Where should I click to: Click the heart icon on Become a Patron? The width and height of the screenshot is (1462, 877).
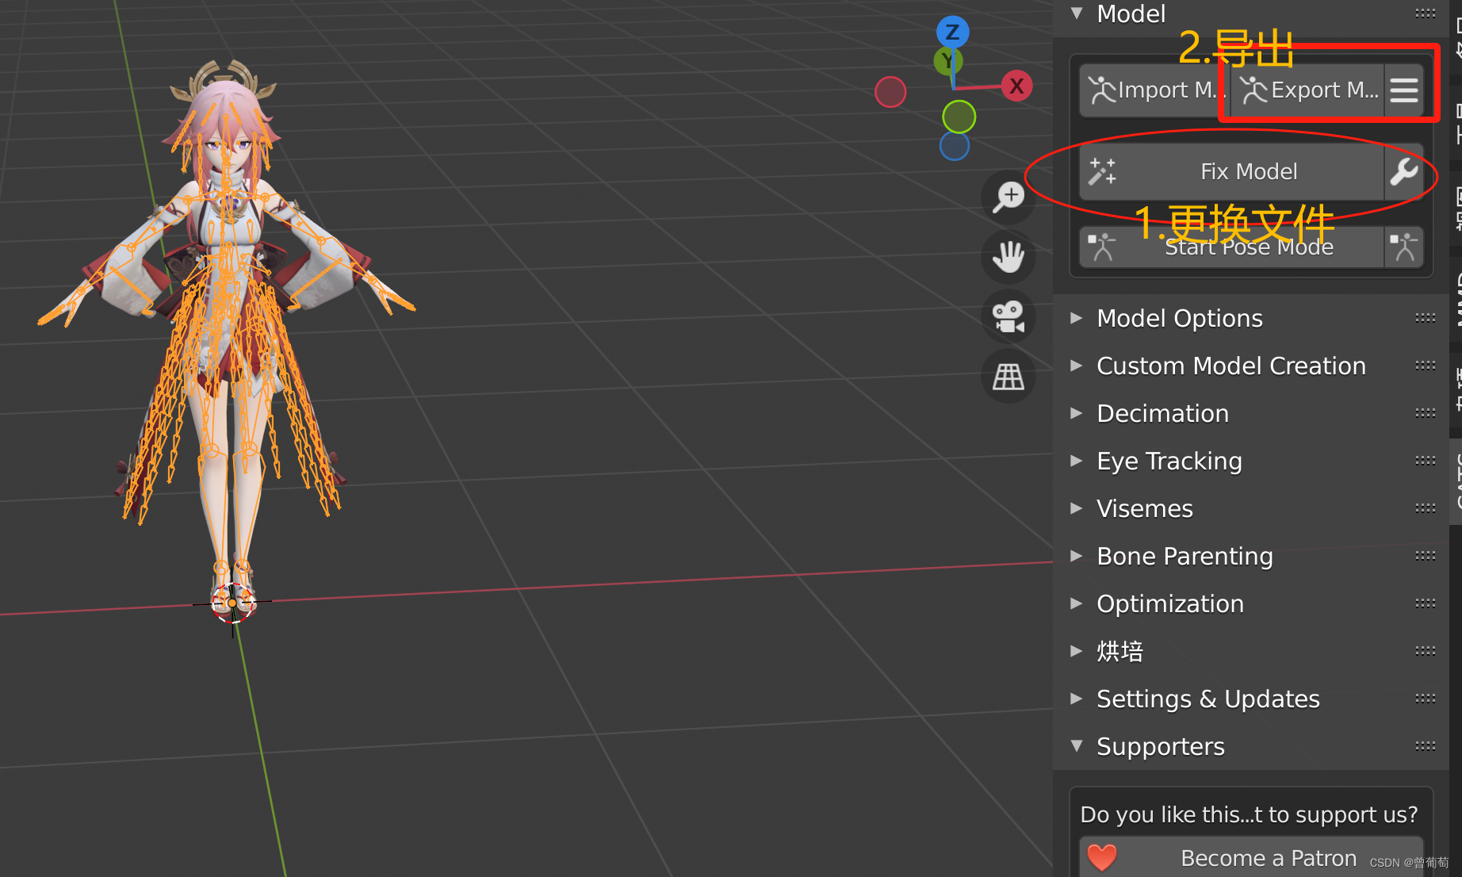(1102, 857)
